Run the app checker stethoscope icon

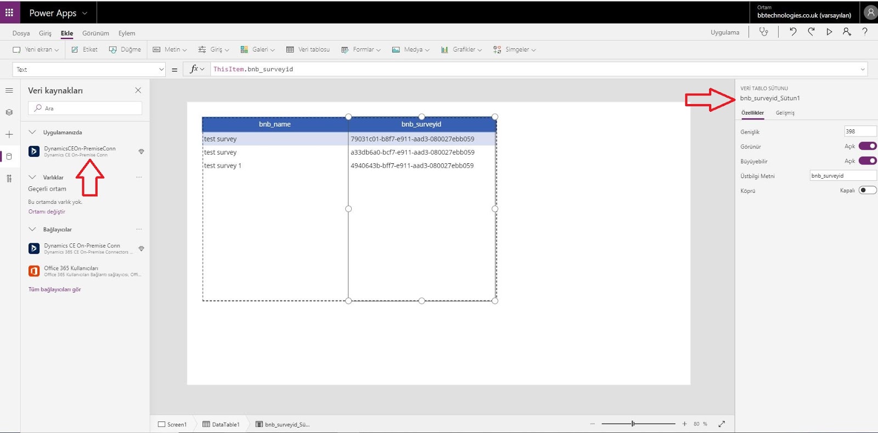[763, 32]
